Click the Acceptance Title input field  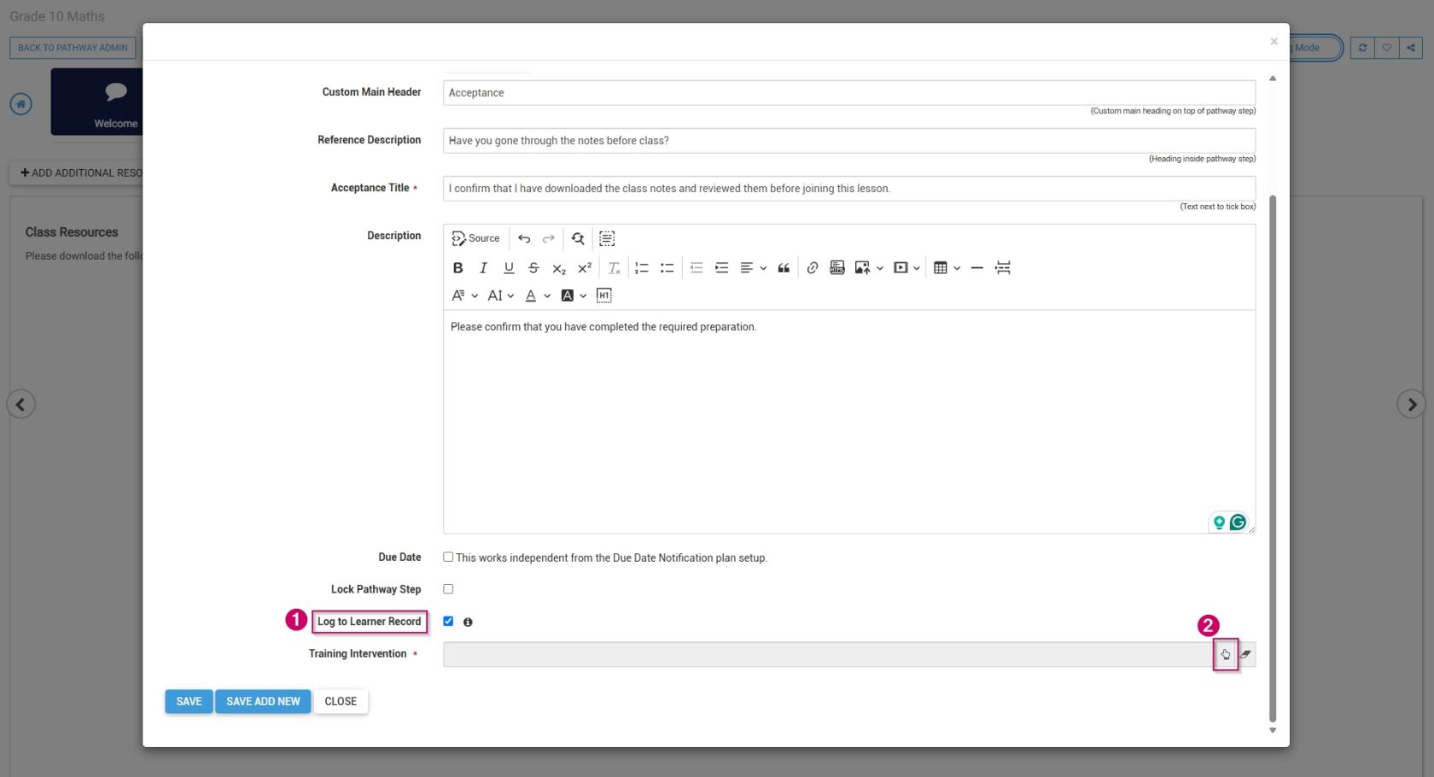click(849, 189)
